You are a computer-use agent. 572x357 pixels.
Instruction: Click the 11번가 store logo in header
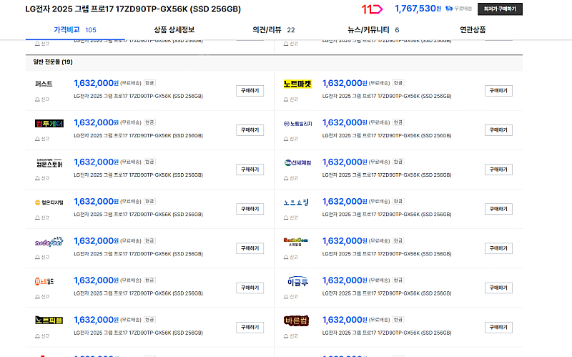373,9
